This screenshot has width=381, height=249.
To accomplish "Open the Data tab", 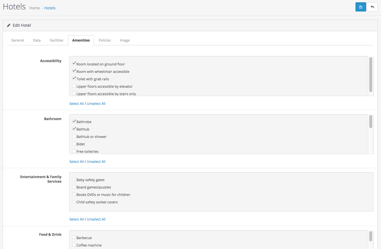I will 37,40.
